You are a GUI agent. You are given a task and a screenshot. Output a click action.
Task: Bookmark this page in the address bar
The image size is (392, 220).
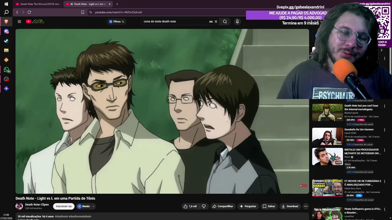82,12
